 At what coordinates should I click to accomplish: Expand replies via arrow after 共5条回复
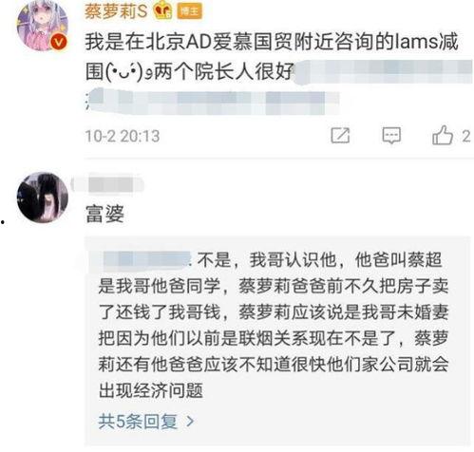(x=190, y=421)
